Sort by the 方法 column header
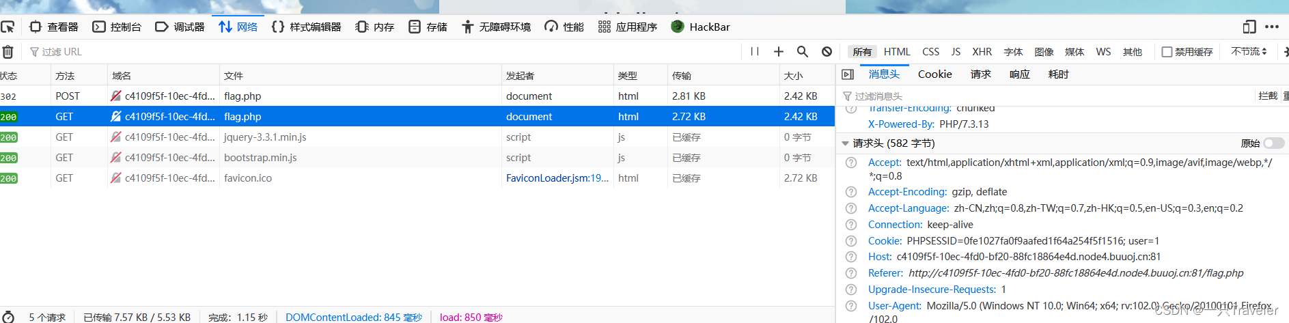Screen dimensions: 1289x323 (x=79, y=75)
